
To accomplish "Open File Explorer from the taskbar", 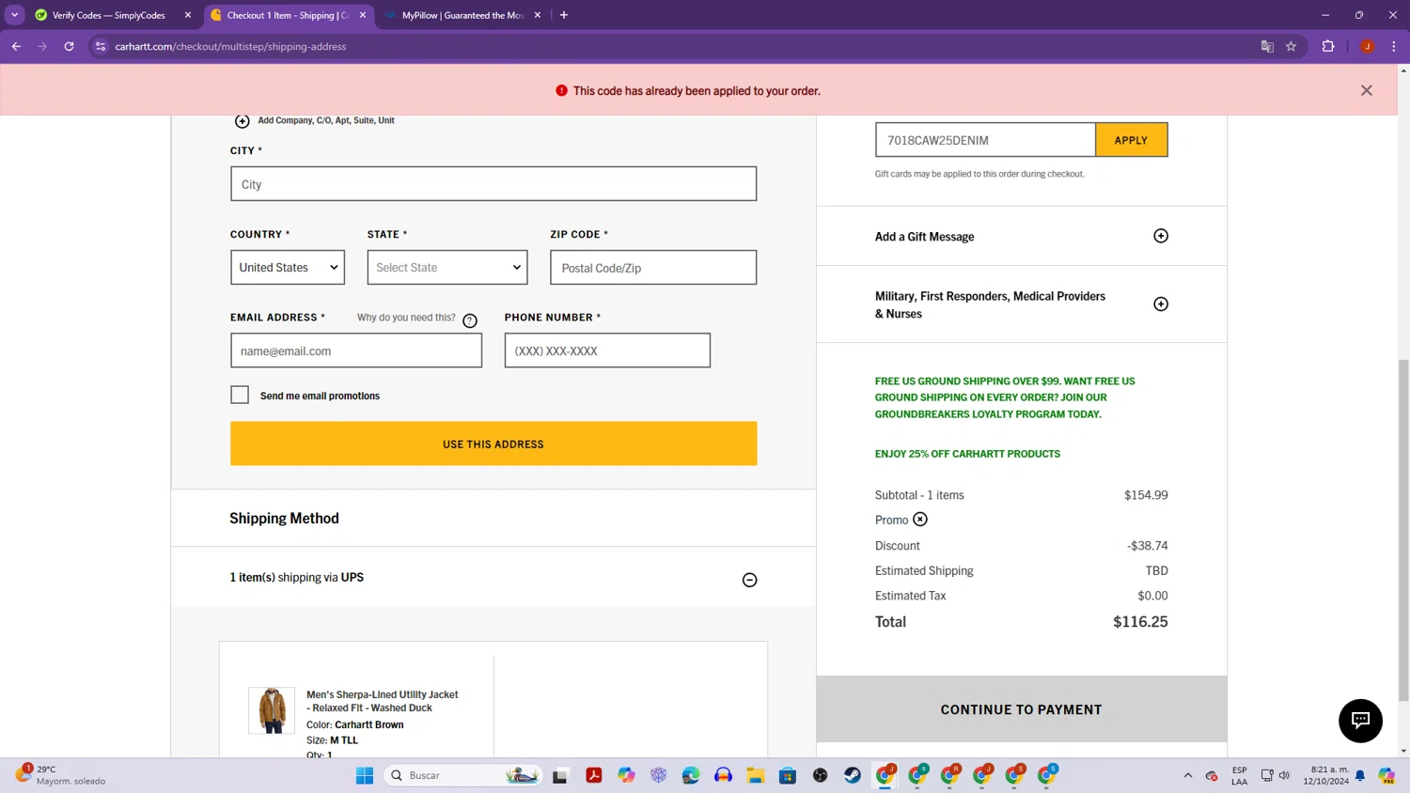I will click(x=756, y=775).
